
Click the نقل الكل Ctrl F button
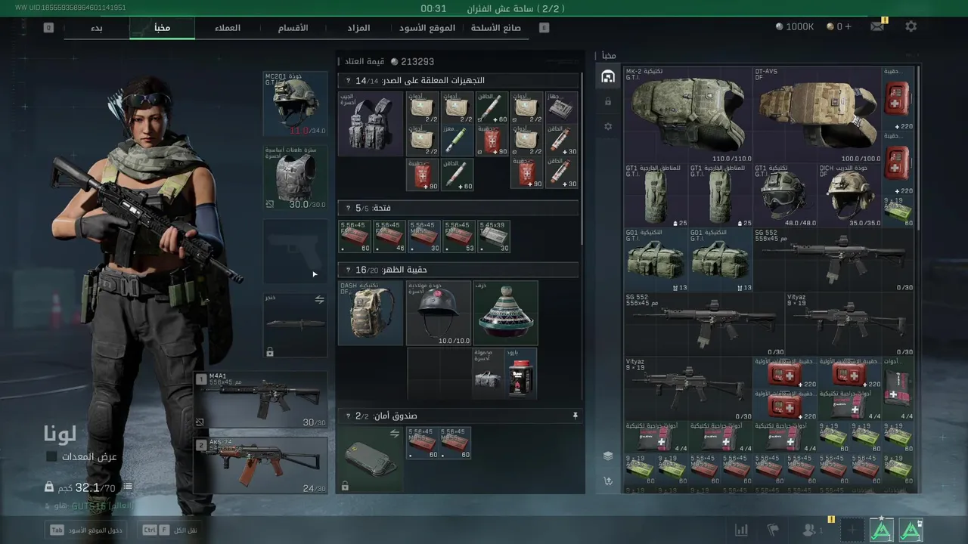[x=169, y=530]
